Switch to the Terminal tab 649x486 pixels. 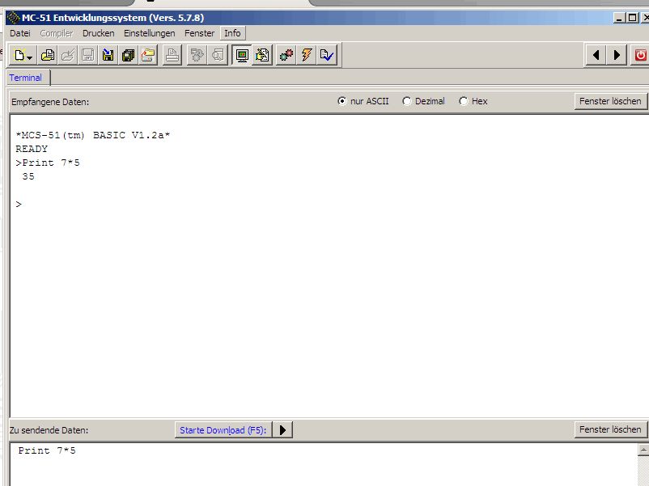[26, 78]
